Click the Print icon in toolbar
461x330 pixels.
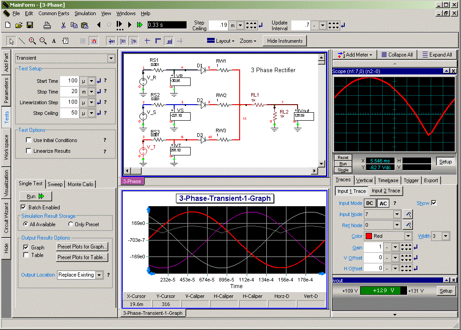(47, 25)
